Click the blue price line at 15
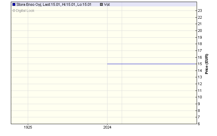217x136 pixels. (152, 64)
